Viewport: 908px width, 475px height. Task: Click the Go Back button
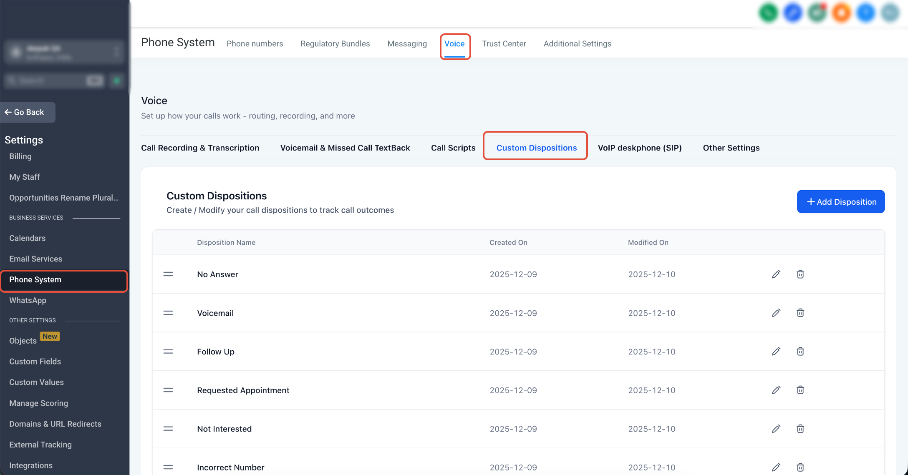(28, 112)
